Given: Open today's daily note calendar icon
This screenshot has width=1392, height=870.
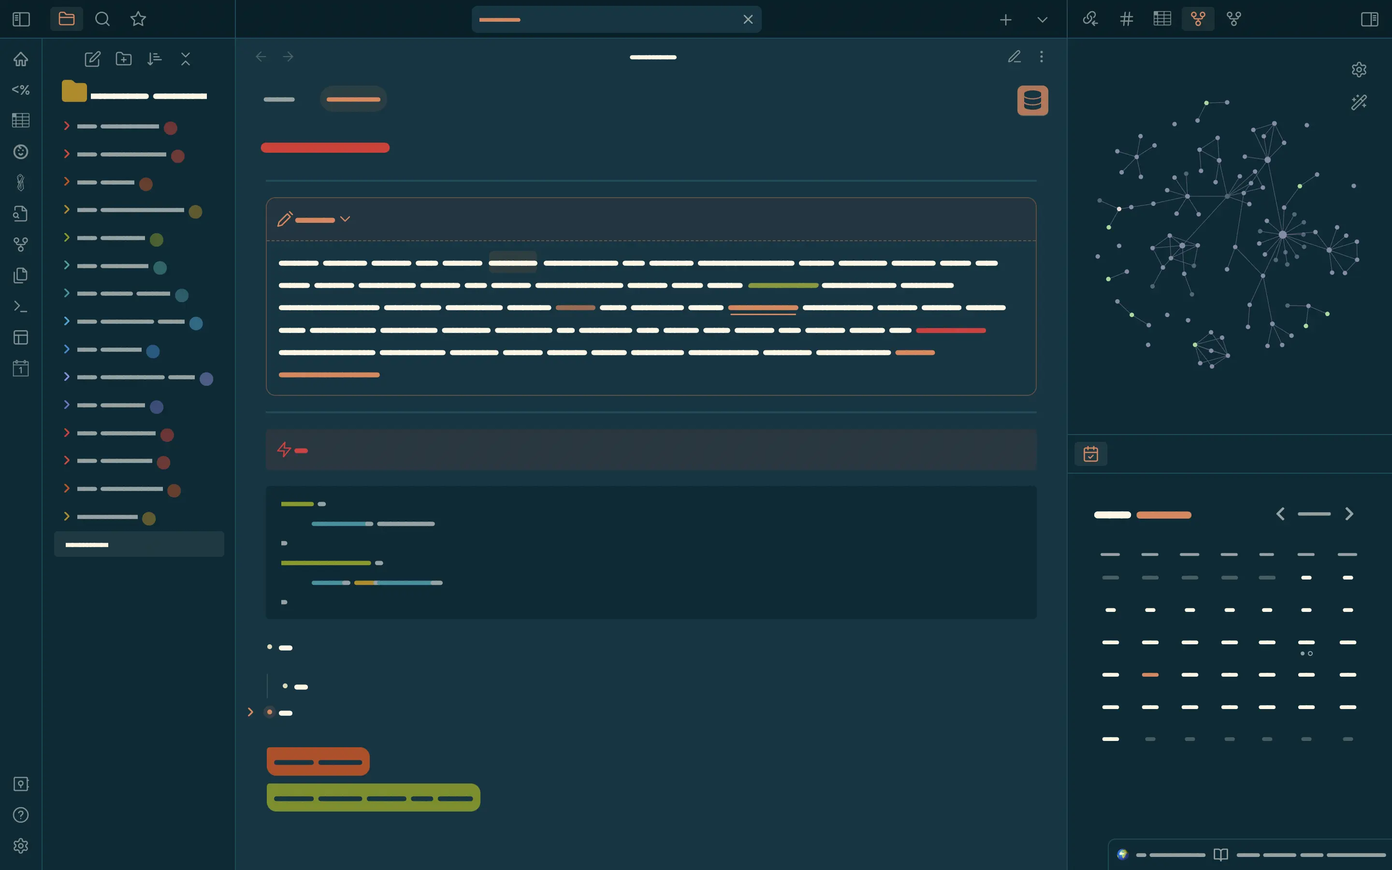Looking at the screenshot, I should 21,368.
